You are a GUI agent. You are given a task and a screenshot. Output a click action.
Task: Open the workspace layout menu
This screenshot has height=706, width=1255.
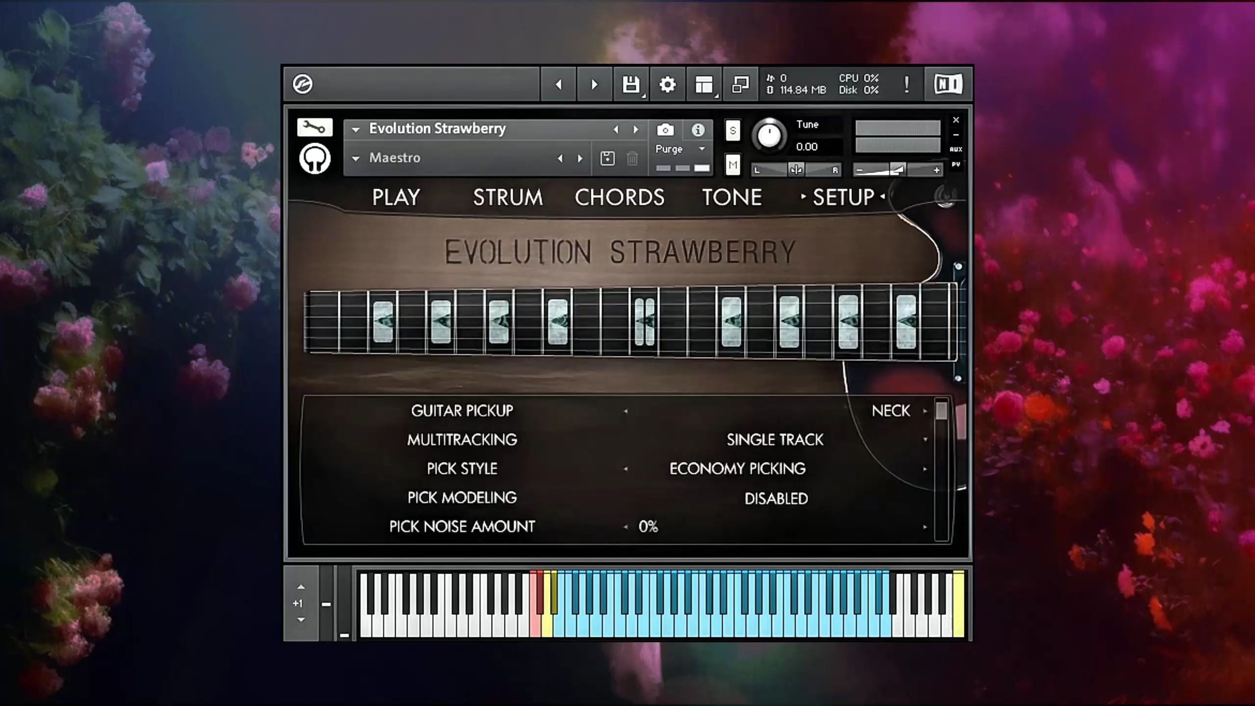coord(704,84)
